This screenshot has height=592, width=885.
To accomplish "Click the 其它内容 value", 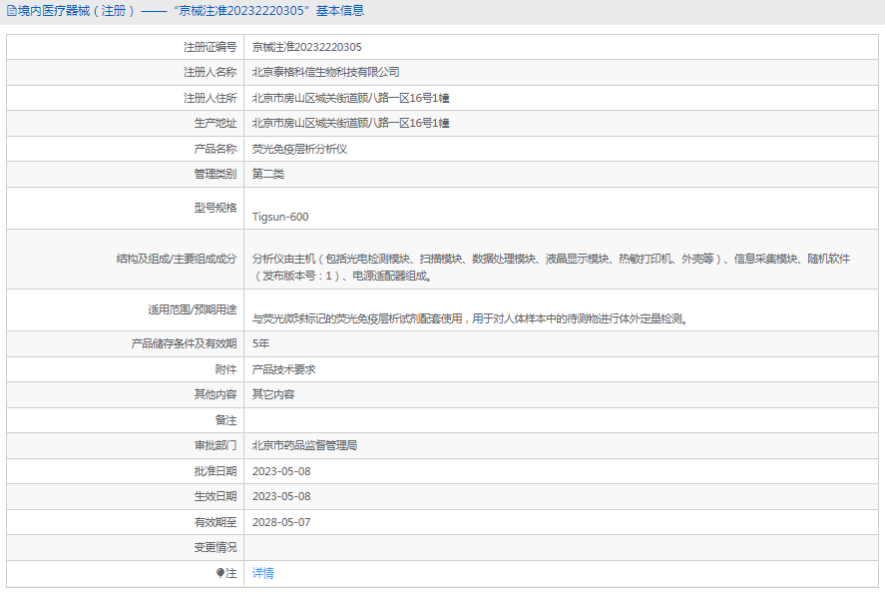I will tap(273, 394).
